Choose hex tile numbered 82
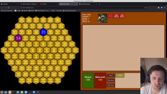The height and width of the screenshot is (94, 167). tap(11, 38)
